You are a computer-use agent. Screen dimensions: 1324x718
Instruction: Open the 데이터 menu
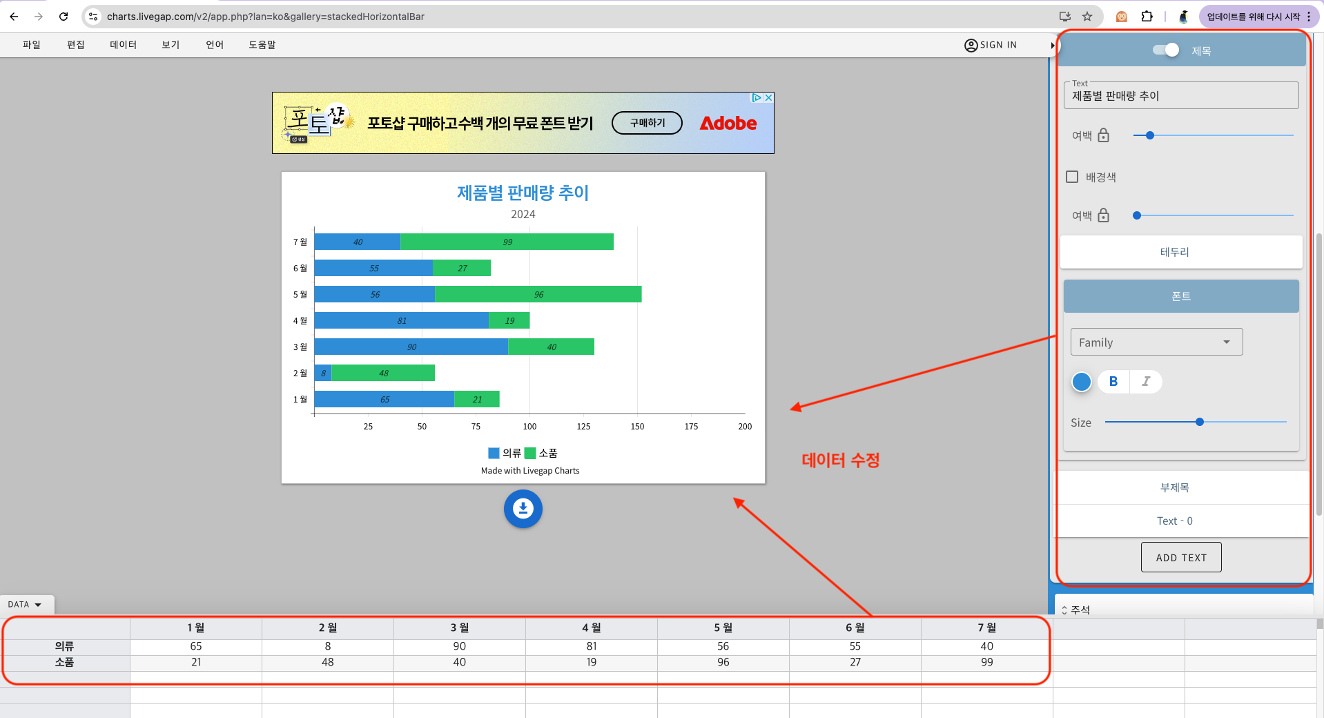123,45
